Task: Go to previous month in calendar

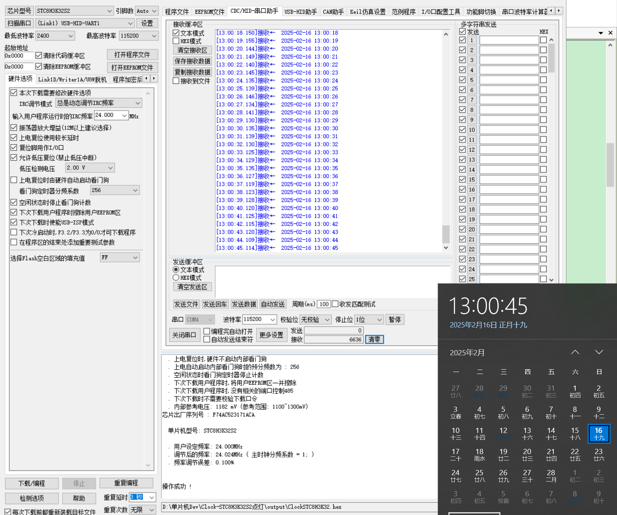Action: [575, 352]
